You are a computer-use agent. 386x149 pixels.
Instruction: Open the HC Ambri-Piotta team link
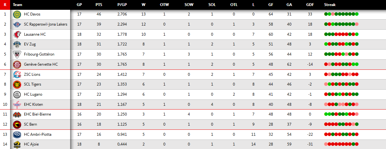coord(38,134)
